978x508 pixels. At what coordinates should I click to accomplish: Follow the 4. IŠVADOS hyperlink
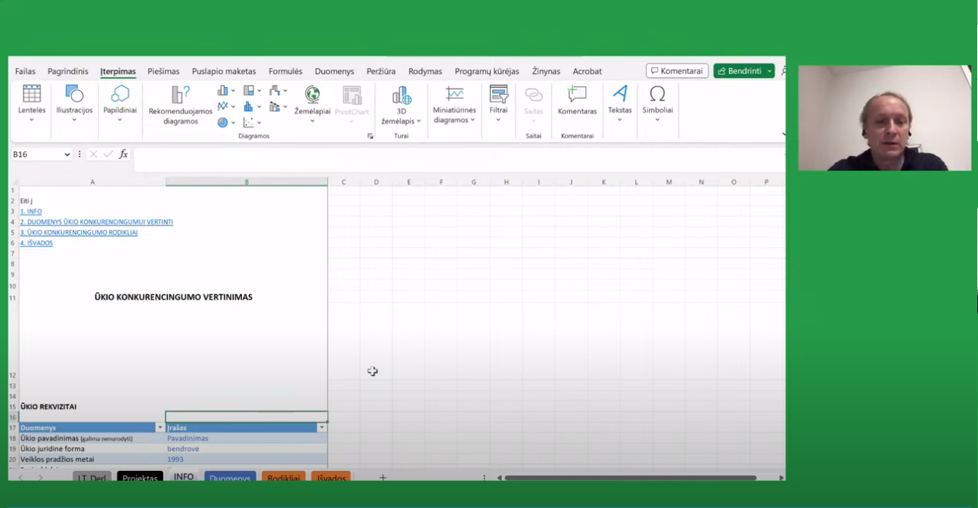pyautogui.click(x=36, y=243)
